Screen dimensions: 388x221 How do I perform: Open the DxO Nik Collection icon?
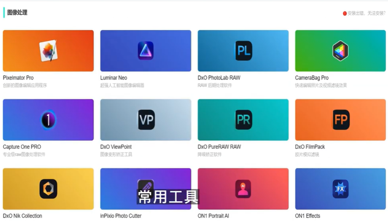pos(48,189)
